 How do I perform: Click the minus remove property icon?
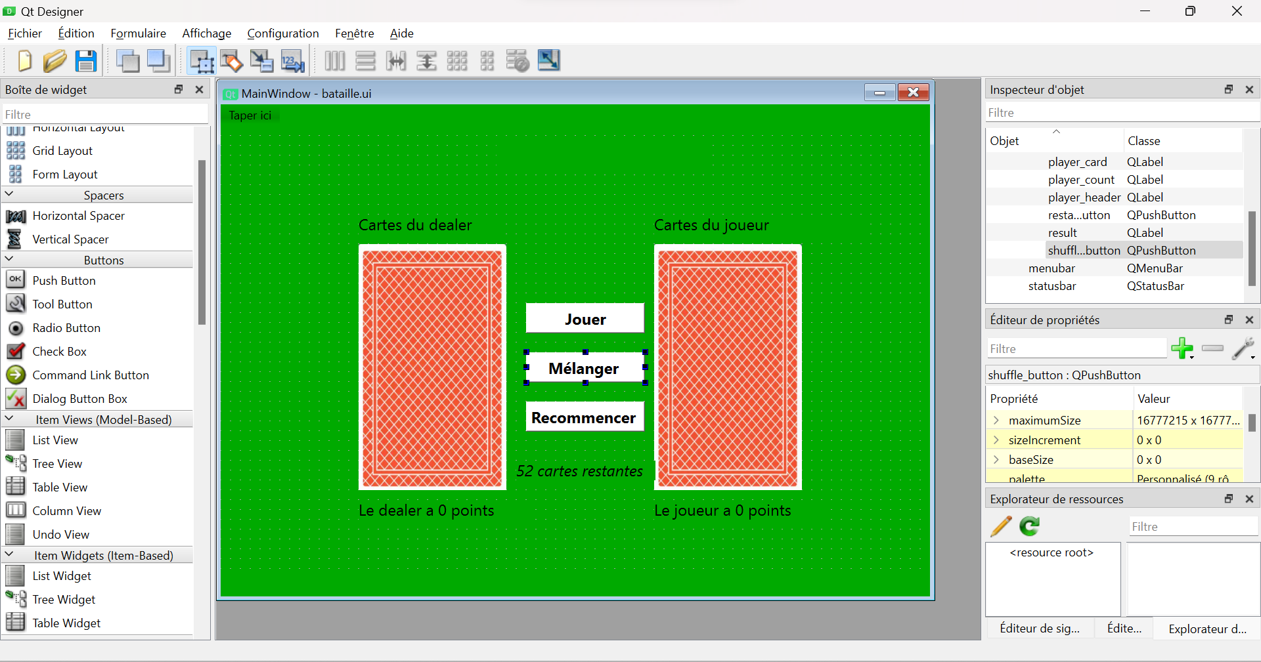point(1212,348)
